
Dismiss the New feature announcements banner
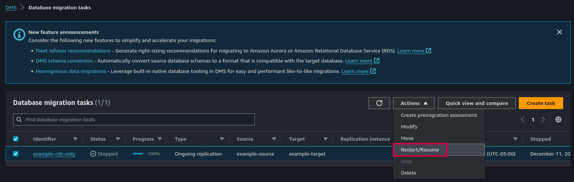pyautogui.click(x=559, y=32)
